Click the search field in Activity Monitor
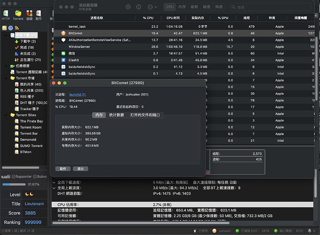This screenshot has width=320, height=235. [271, 7]
